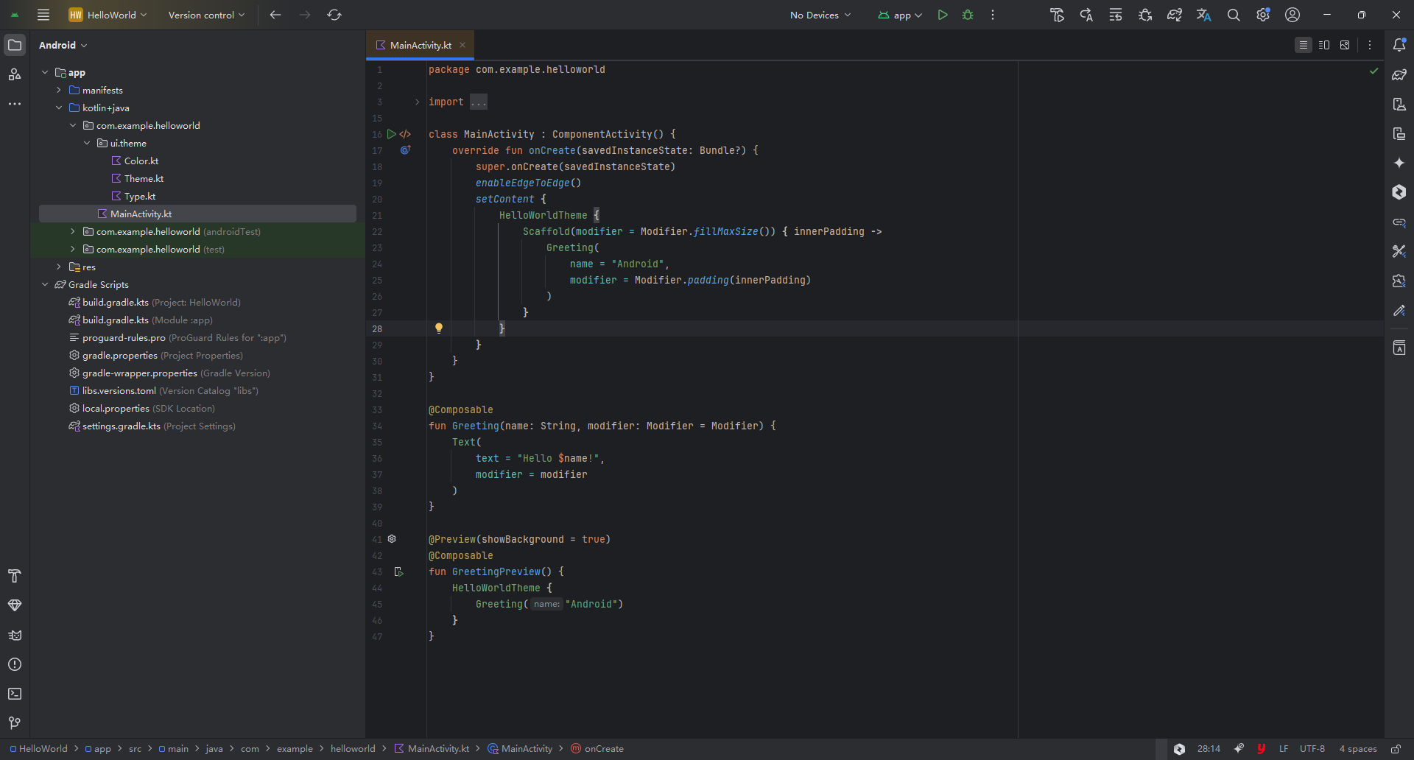Show the Notifications bell panel
1414x760 pixels.
click(1399, 45)
